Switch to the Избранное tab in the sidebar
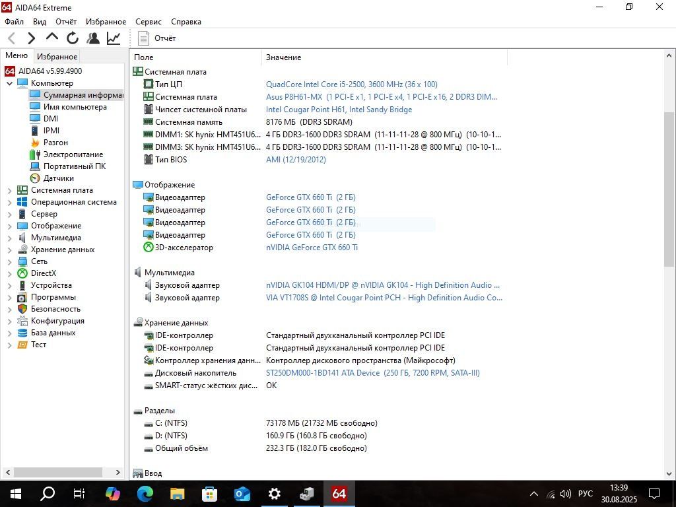676x507 pixels. 57,57
